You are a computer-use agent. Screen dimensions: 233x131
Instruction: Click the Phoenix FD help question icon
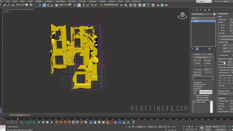tap(133, 122)
